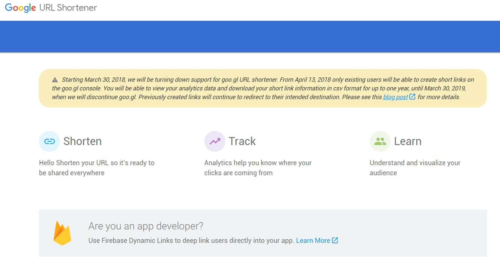Image resolution: width=500 pixels, height=269 pixels.
Task: Click the Google logo
Action: pyautogui.click(x=20, y=8)
